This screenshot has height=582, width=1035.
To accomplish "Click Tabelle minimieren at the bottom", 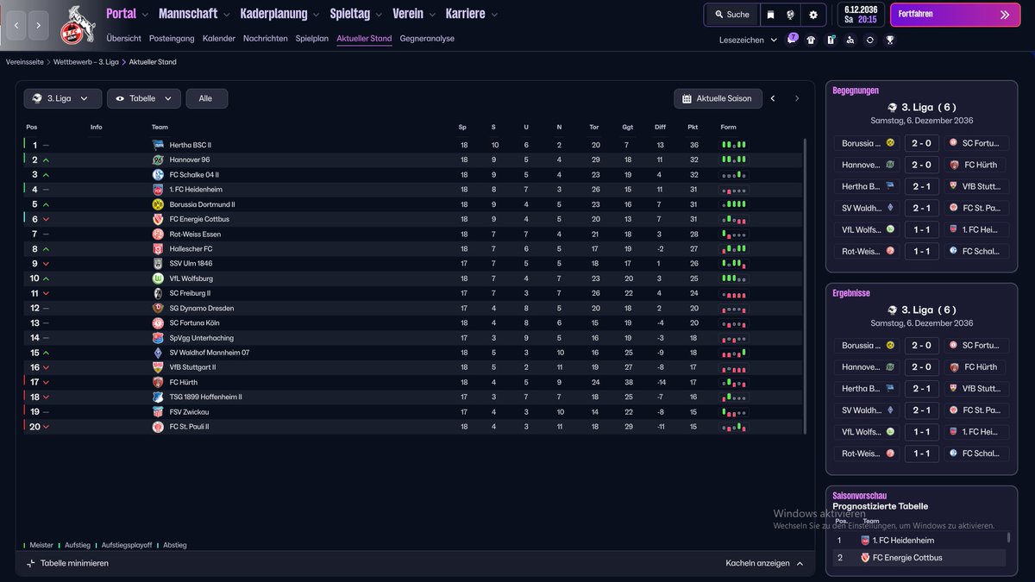I will coord(67,563).
